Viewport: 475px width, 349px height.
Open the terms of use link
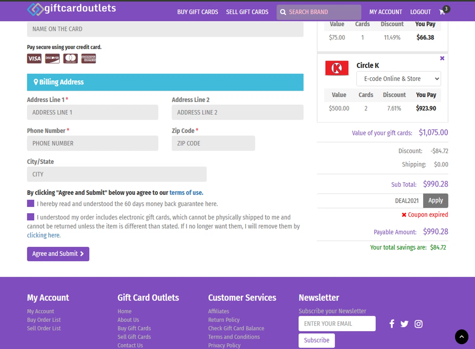coord(186,192)
